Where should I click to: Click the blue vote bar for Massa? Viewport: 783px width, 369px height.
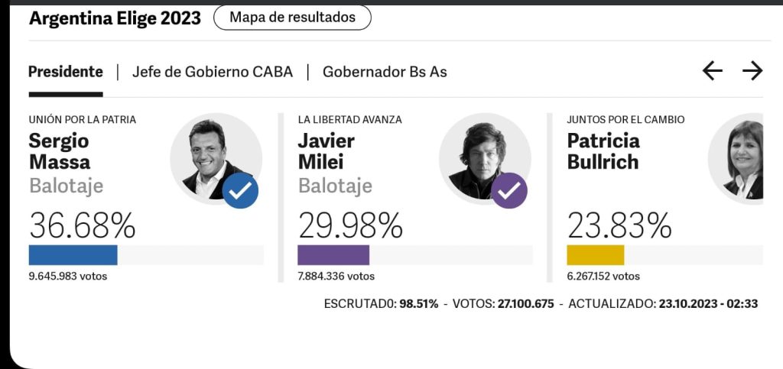(x=73, y=255)
